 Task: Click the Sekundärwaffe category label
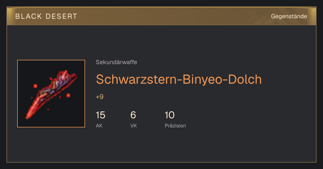coord(117,62)
